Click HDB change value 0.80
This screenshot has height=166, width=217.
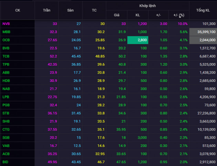tap(164, 81)
